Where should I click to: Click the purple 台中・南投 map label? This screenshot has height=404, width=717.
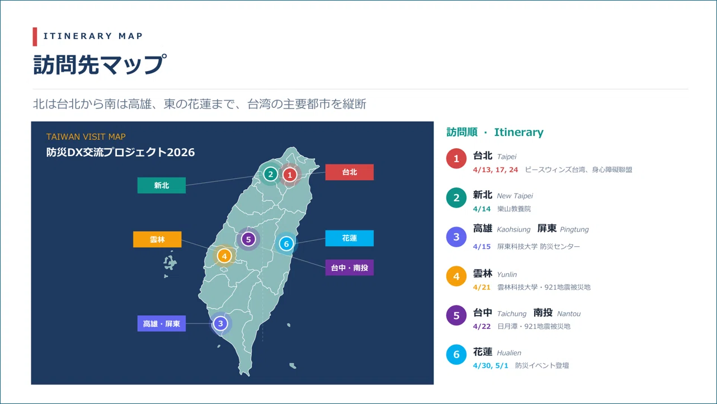click(x=350, y=267)
